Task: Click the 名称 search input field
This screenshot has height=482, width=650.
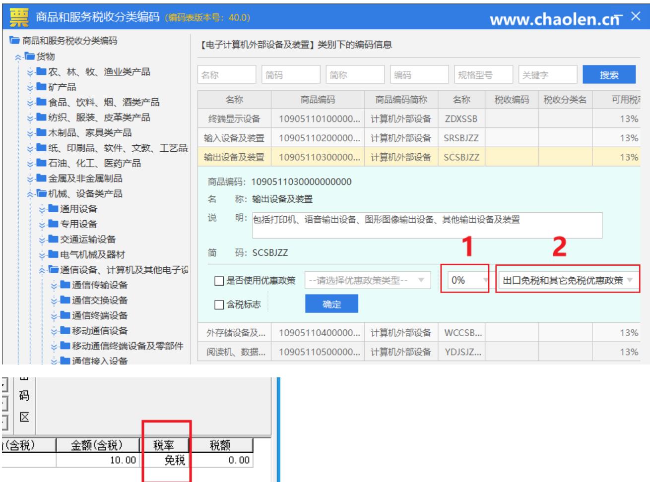Action: [x=227, y=75]
